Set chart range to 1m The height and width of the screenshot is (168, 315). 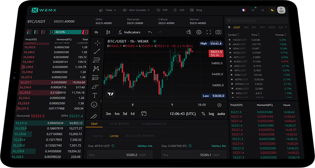click(x=117, y=114)
